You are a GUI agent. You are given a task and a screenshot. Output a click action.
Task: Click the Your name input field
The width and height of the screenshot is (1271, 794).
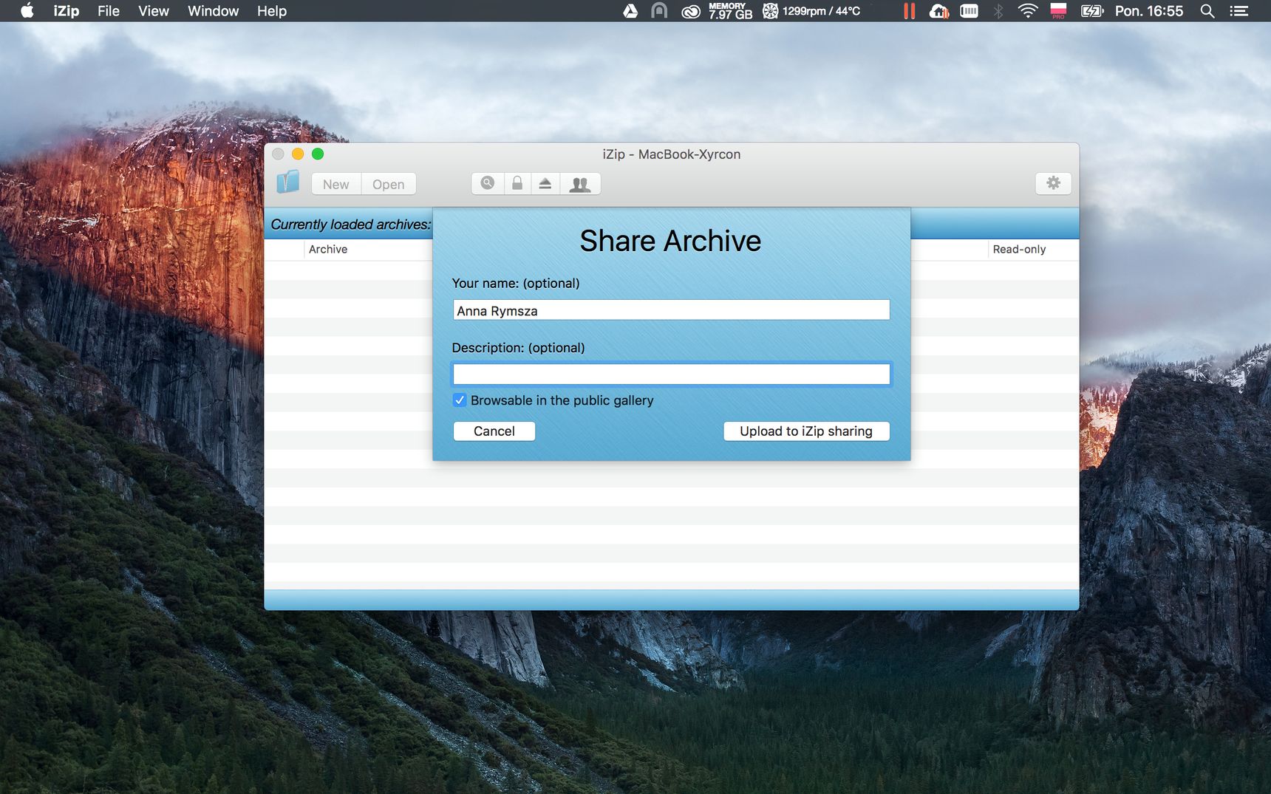coord(671,310)
